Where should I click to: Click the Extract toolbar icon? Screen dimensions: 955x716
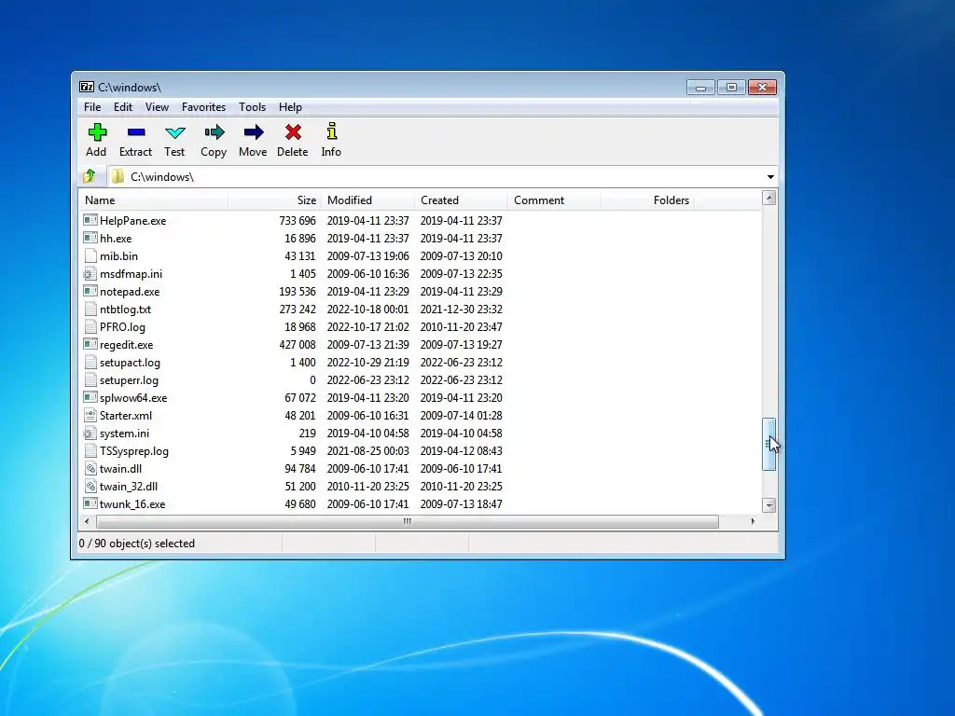point(136,132)
